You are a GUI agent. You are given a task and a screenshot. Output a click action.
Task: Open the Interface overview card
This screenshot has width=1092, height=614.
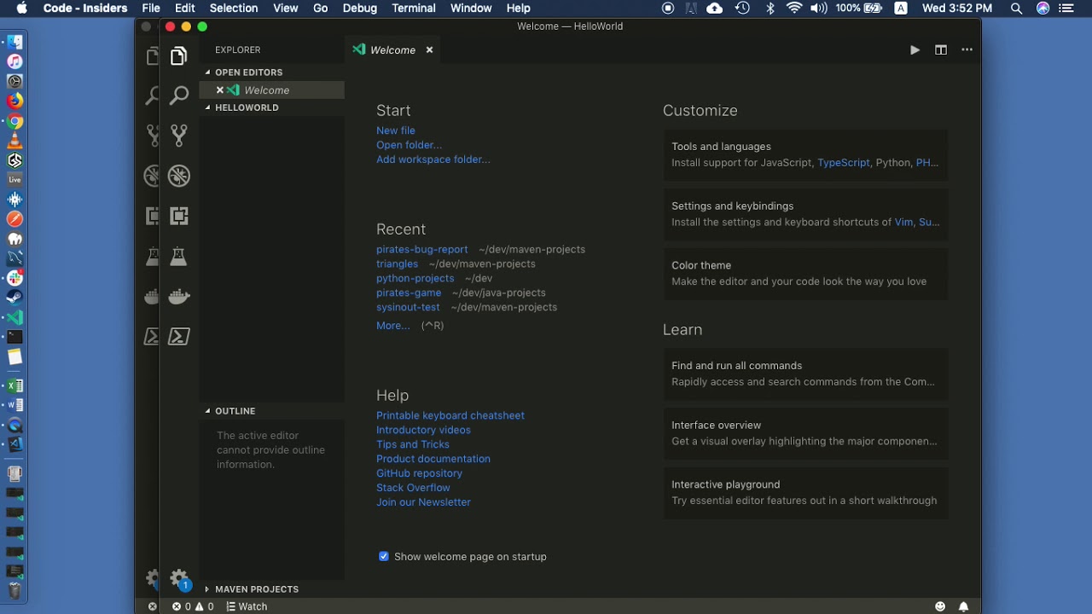tap(805, 433)
